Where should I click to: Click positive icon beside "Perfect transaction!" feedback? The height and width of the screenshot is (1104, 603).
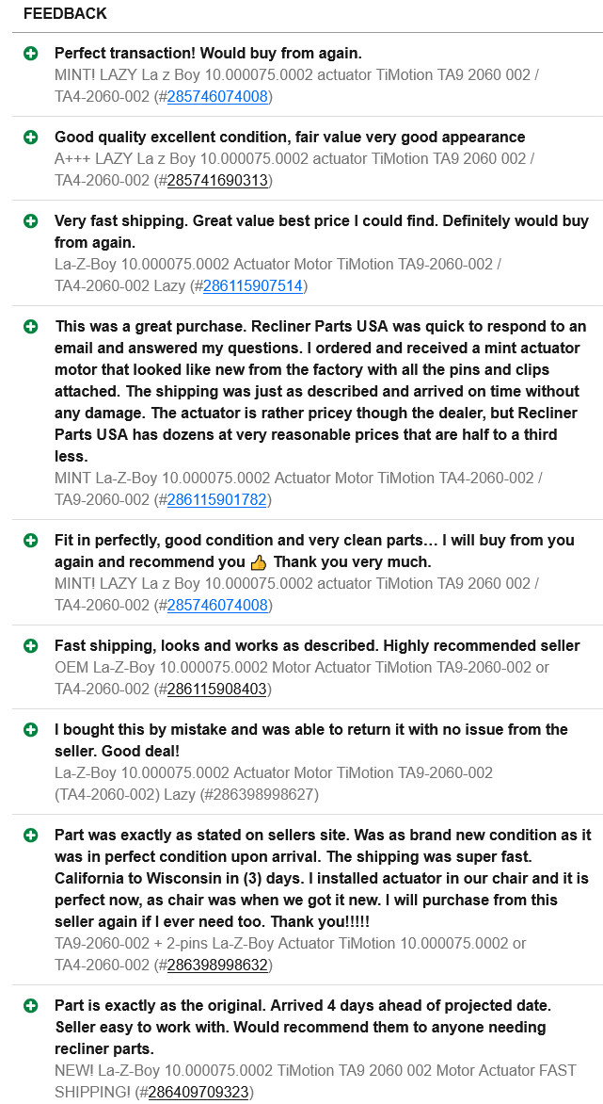point(31,53)
